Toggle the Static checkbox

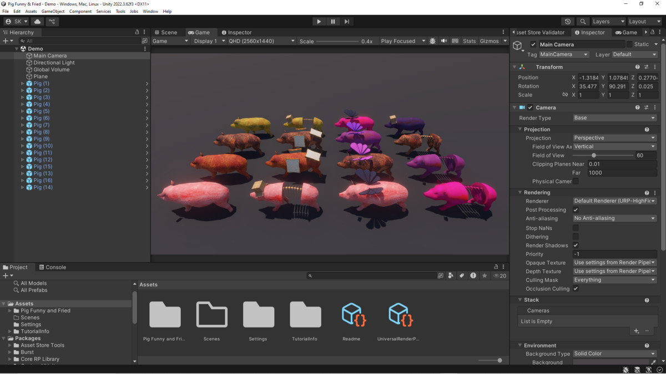point(629,44)
